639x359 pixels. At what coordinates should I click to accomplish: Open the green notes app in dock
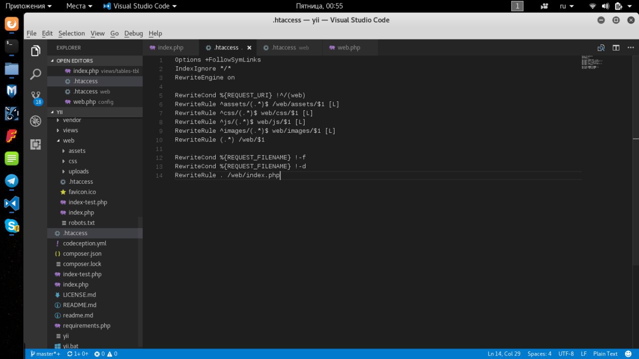tap(11, 159)
